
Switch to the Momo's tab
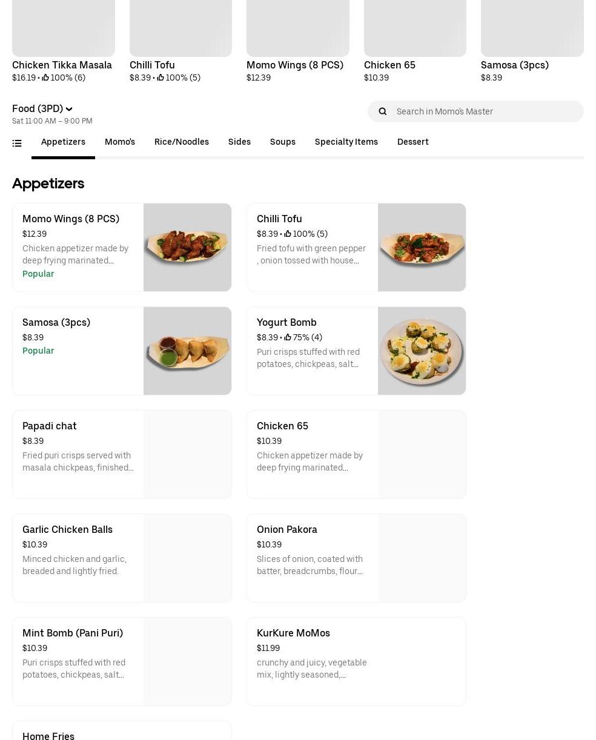click(120, 142)
